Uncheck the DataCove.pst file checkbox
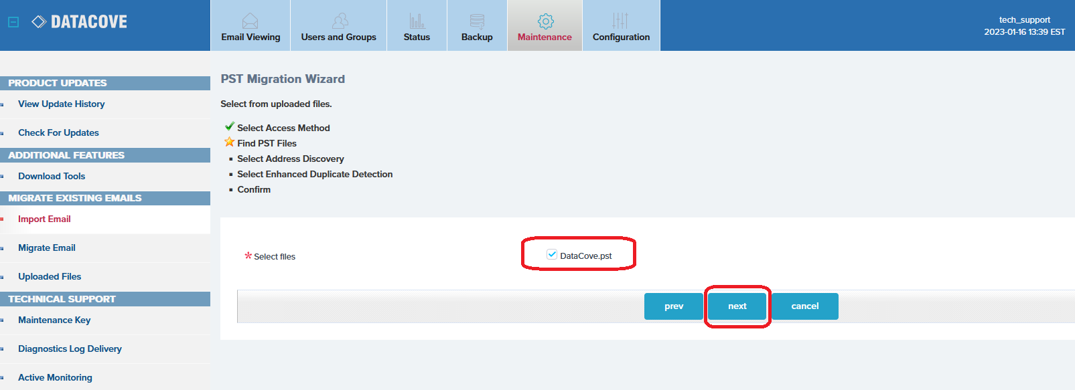Screen dimensions: 1075x390 (x=552, y=254)
